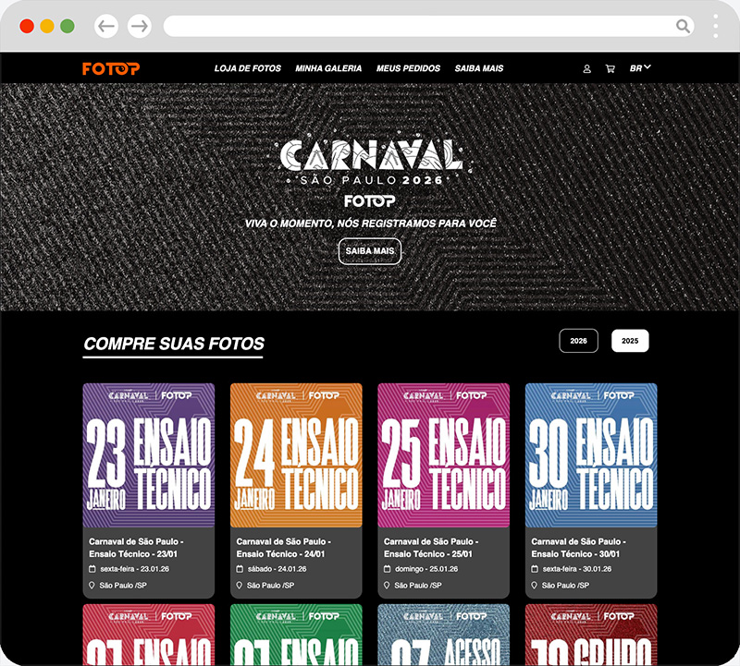Click the Ensaio Técnico - 30/01 title
Viewport: 740px width, 666px height.
click(579, 548)
